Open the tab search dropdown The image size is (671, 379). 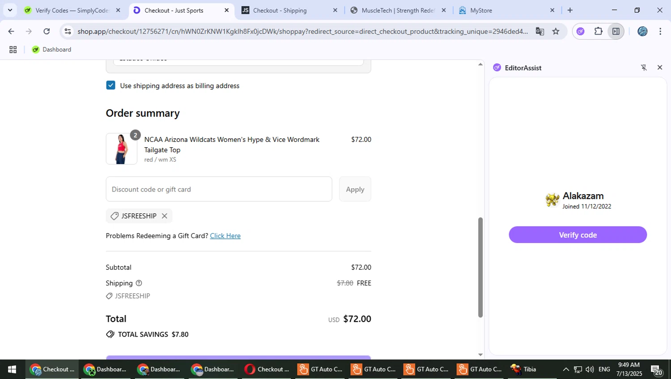tap(10, 10)
